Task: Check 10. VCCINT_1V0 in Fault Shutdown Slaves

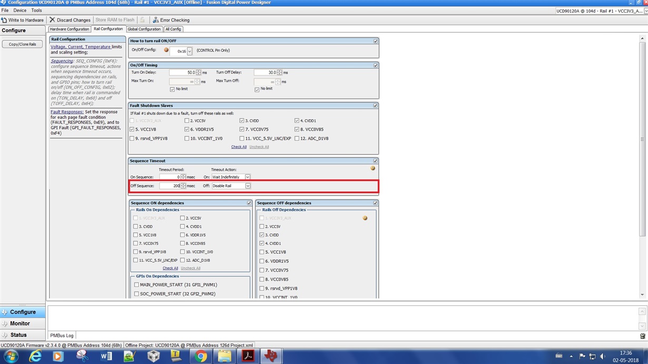Action: click(187, 139)
